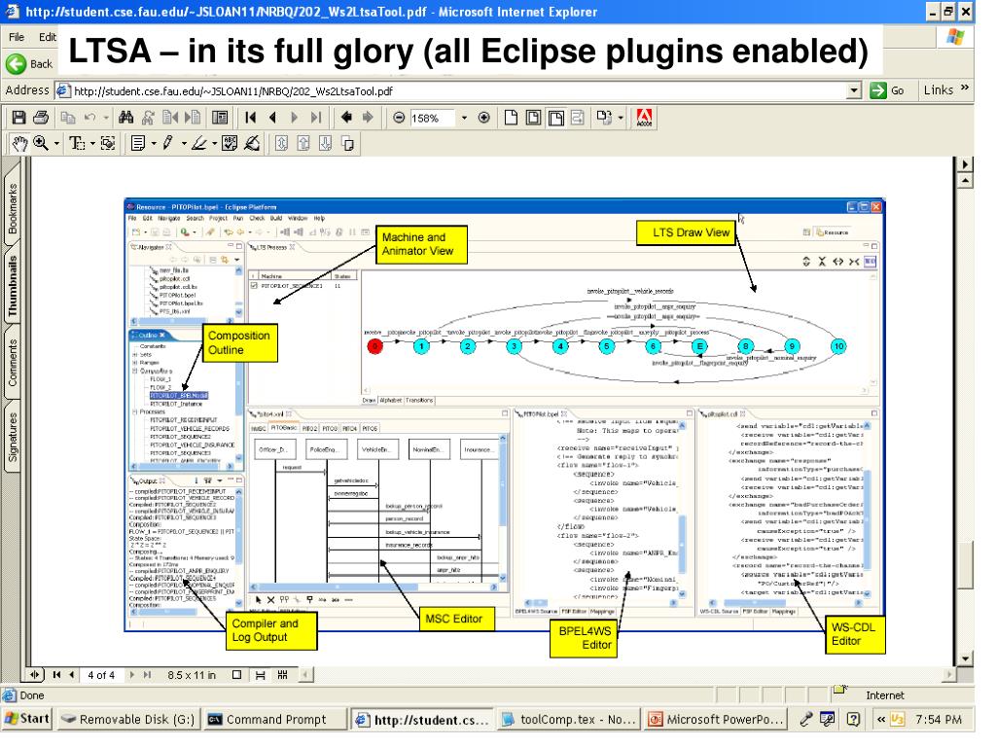Expand the Note tool dropdown

click(153, 144)
